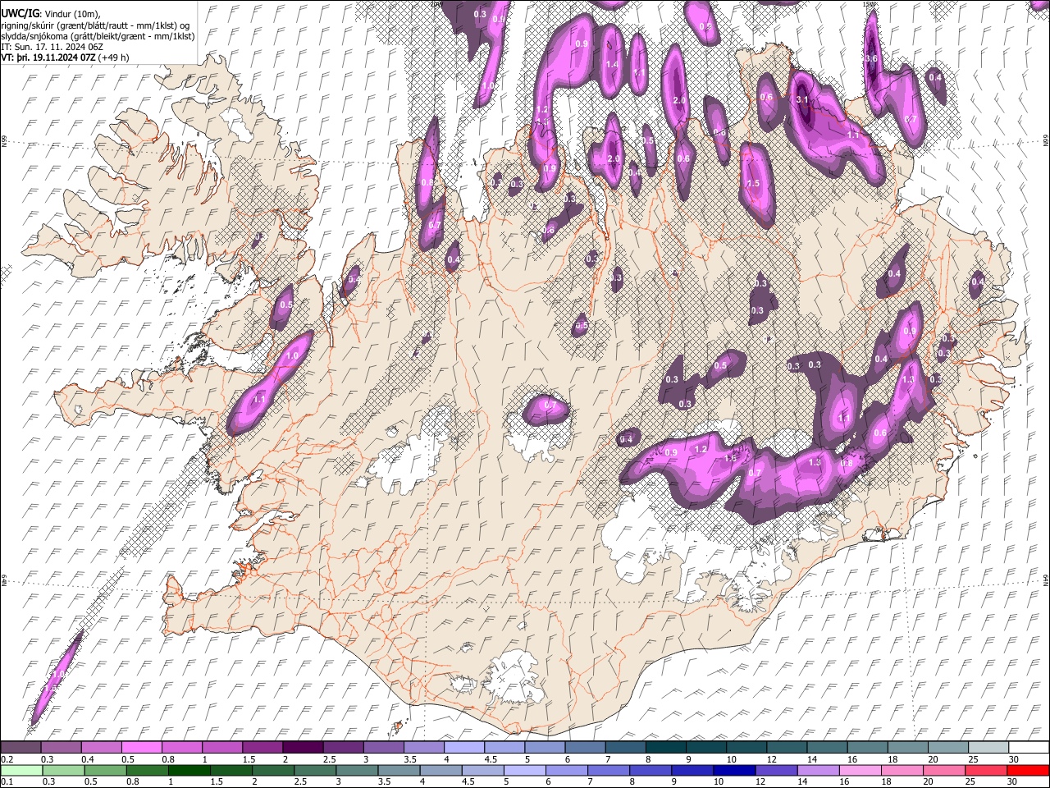Viewport: 1050px width, 788px height.
Task: Select the bright red rain swatch after the 30 mark
Action: (1027, 770)
